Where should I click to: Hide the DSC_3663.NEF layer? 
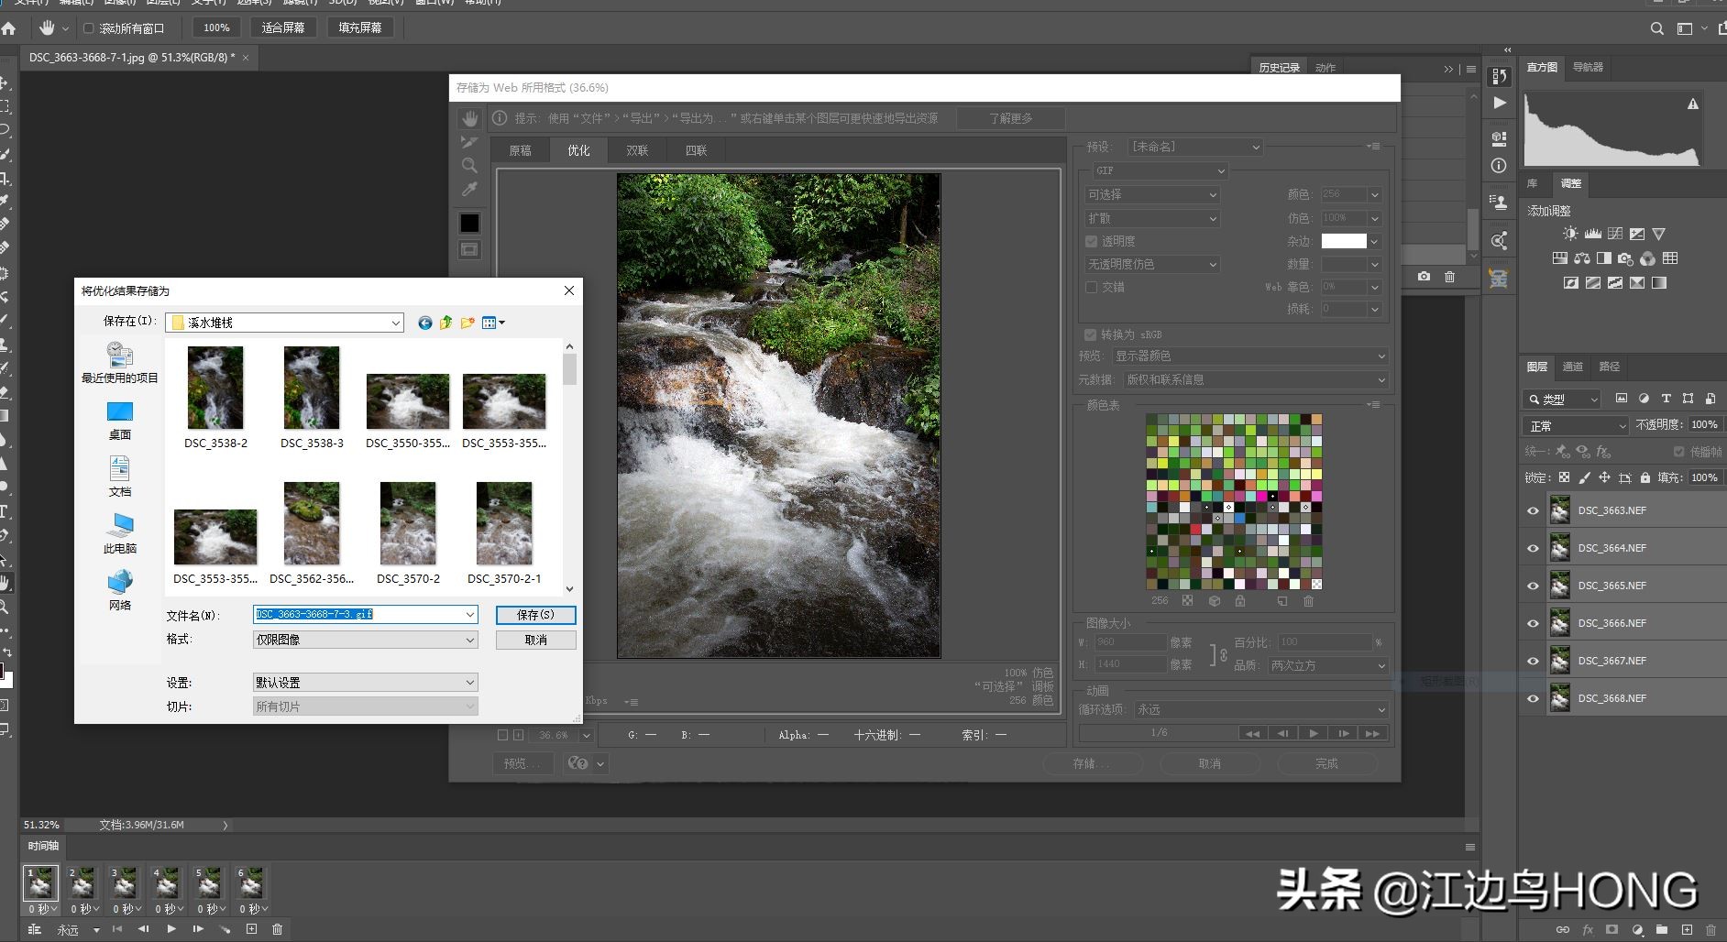coord(1533,510)
